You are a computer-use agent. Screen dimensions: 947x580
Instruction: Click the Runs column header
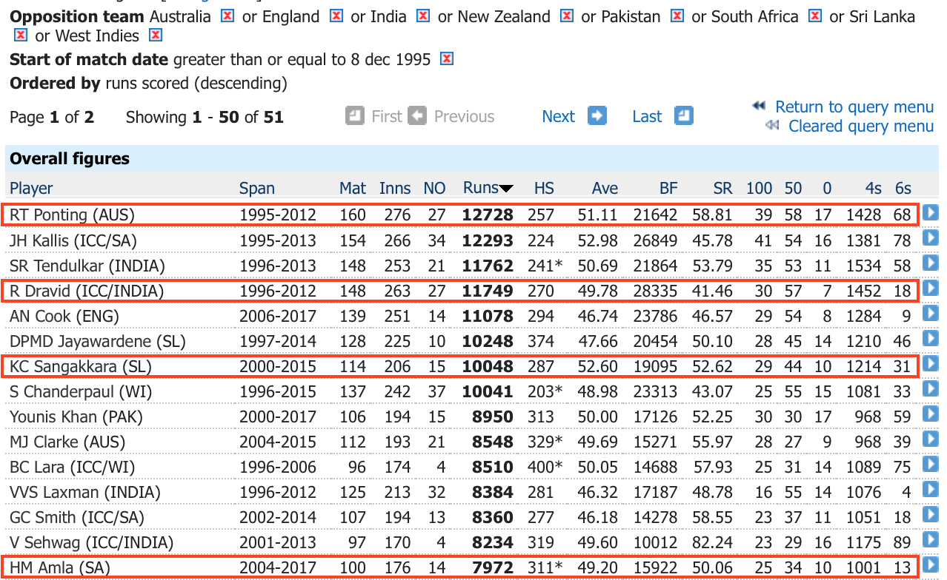click(481, 188)
